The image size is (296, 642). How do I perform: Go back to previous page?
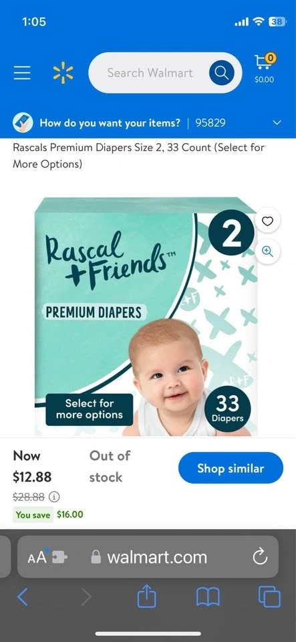point(23,597)
